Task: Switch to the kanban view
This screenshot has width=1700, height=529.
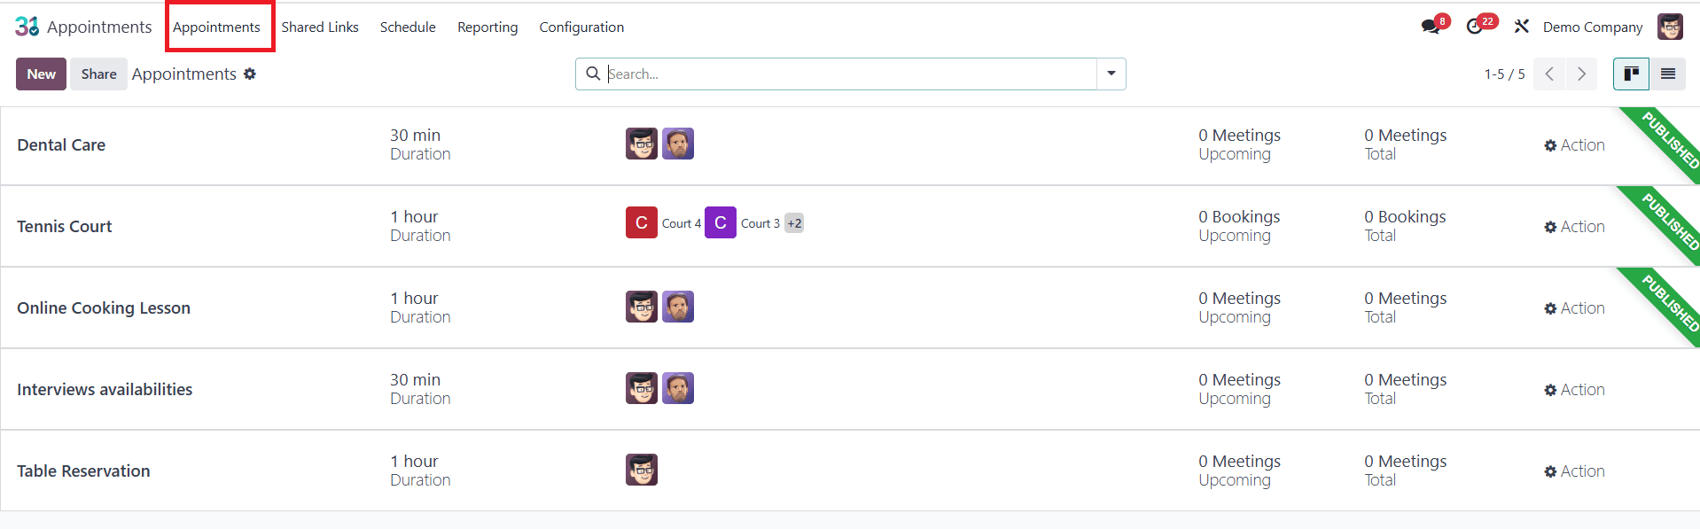Action: coord(1631,74)
